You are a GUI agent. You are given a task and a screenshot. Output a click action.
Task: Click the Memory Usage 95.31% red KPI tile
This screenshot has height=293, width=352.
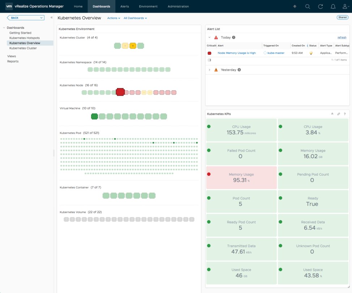pos(241,178)
